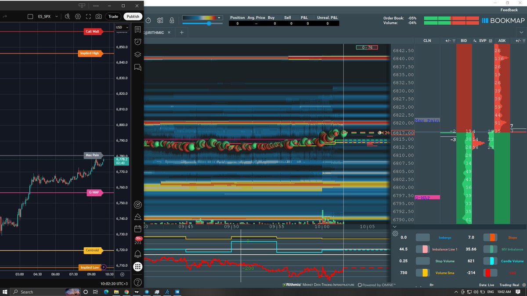
Task: Click the filter icon beside +/- column
Action: (454, 40)
